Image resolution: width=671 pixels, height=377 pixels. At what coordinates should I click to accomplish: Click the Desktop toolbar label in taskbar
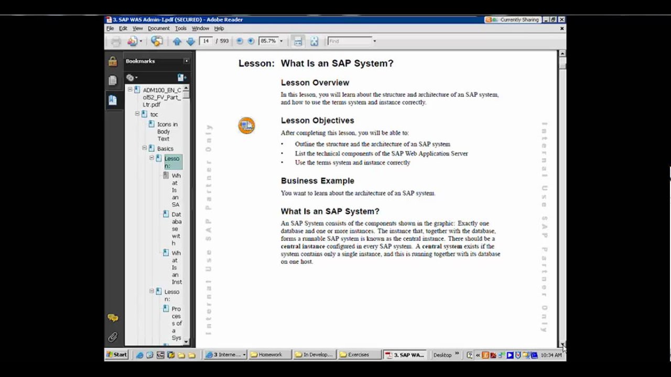(x=442, y=355)
